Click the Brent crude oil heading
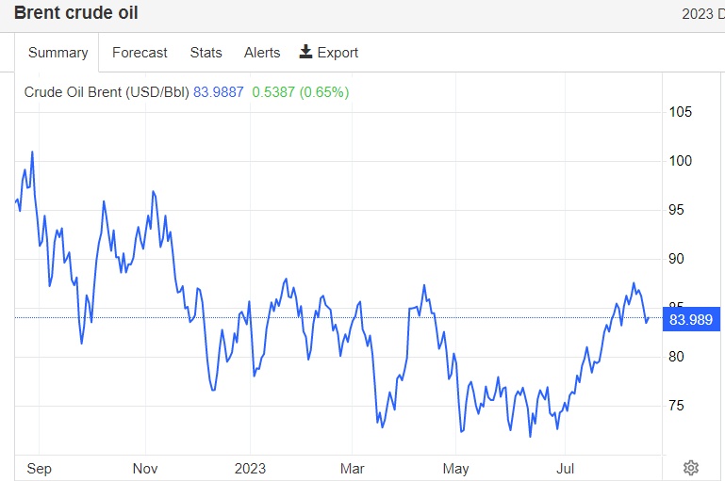The image size is (725, 481). click(x=76, y=14)
